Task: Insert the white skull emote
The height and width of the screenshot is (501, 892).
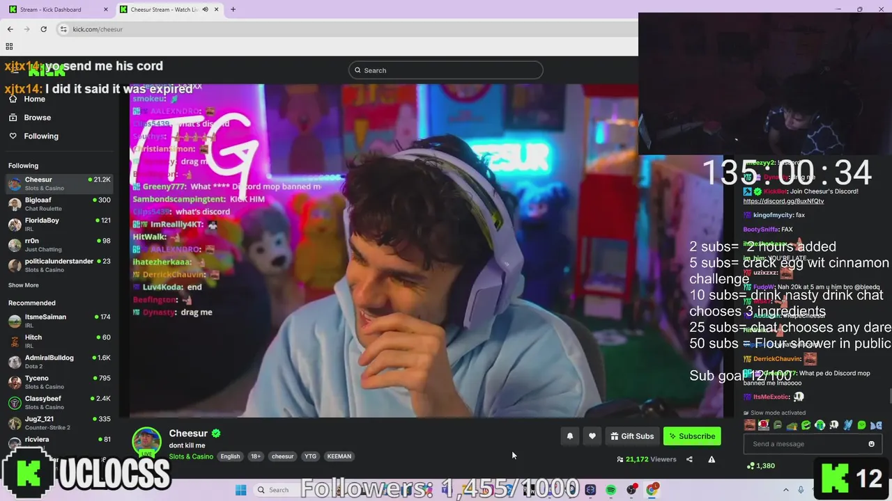Action: pos(833,425)
